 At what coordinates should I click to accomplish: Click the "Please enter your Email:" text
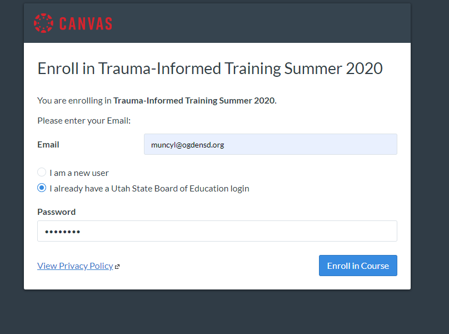[x=84, y=120]
